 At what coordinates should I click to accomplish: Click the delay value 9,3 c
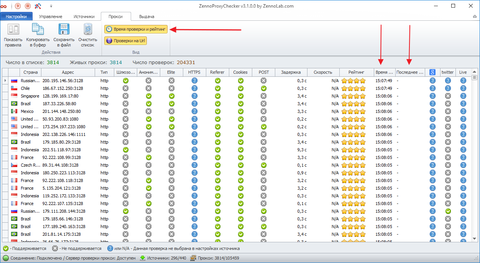pos(302,150)
